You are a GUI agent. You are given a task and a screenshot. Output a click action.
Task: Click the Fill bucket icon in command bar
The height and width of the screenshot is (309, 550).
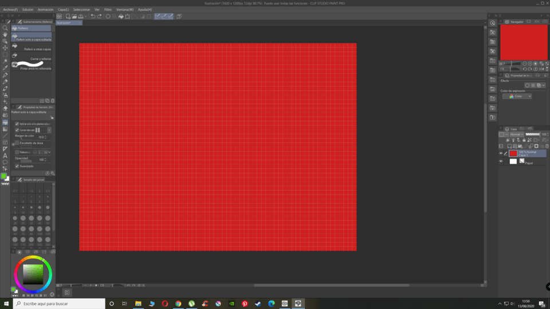[121, 17]
